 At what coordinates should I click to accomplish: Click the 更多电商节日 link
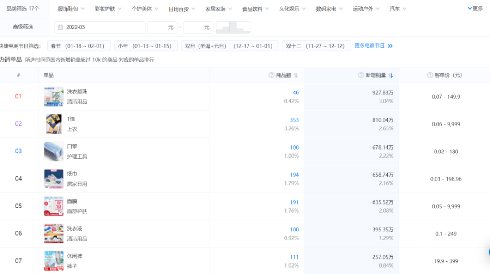tap(369, 46)
